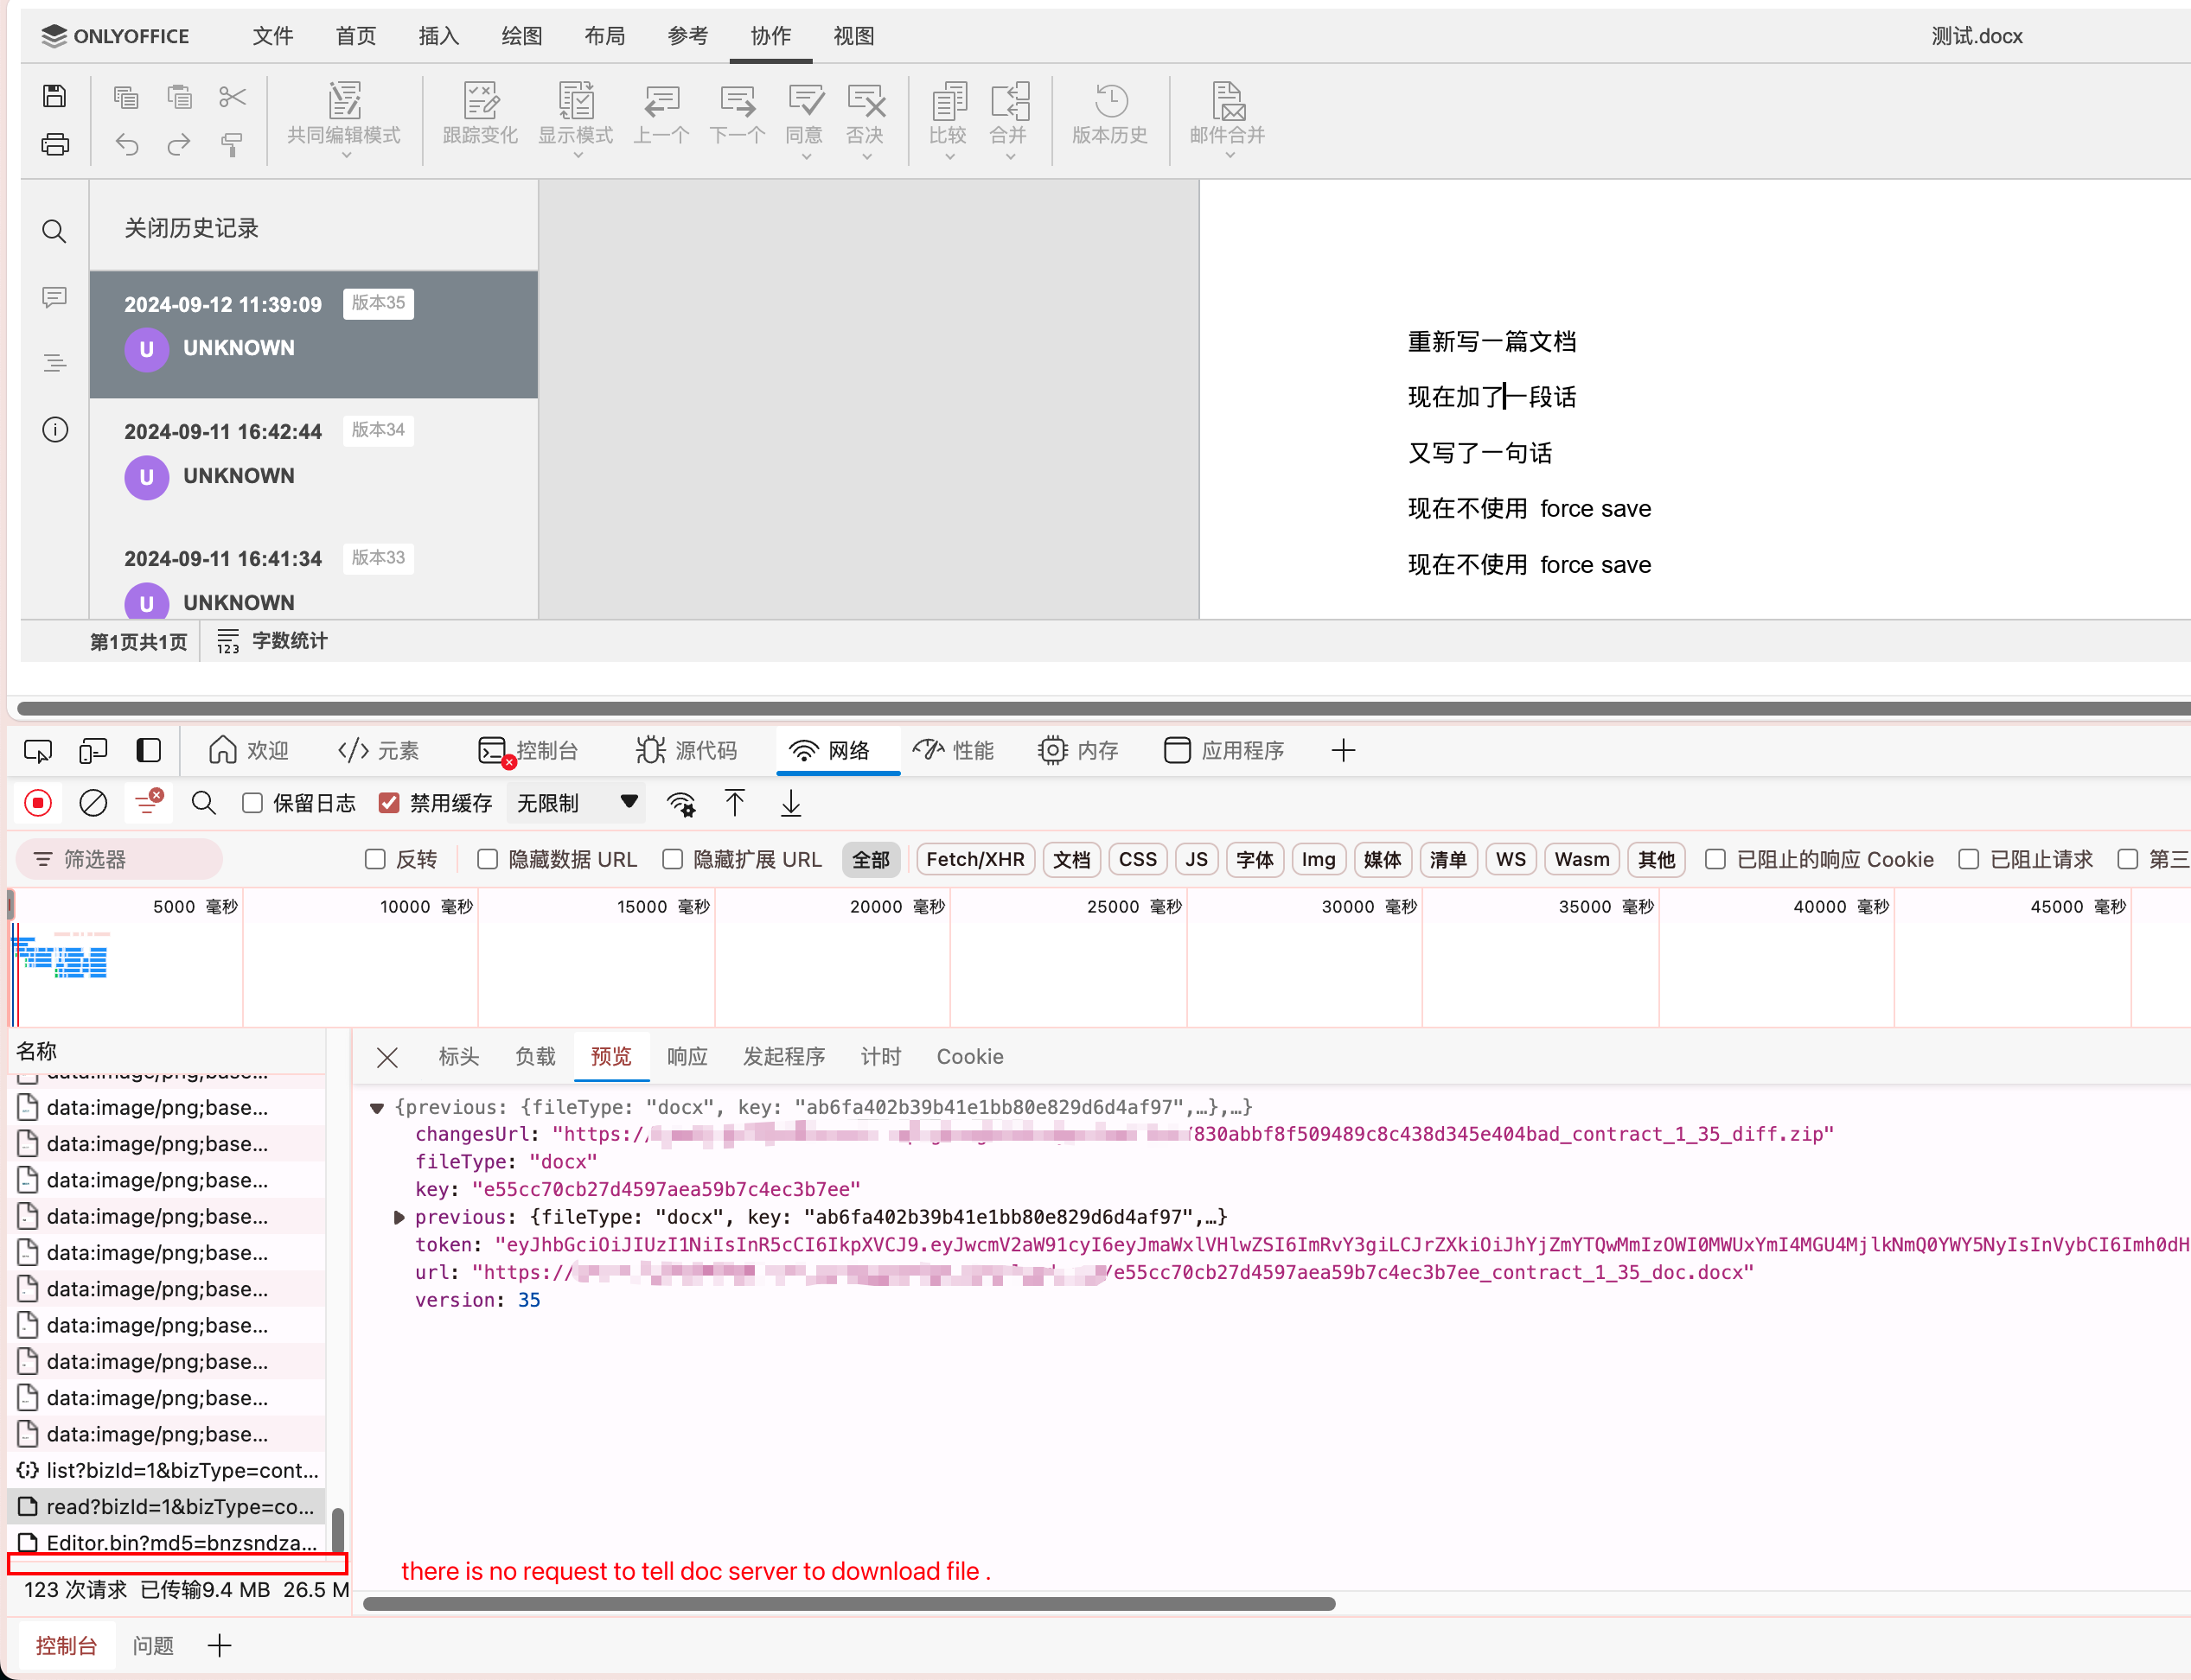Click the clear network log icon
Screen dimensions: 2191x1680
pyautogui.click(x=93, y=803)
